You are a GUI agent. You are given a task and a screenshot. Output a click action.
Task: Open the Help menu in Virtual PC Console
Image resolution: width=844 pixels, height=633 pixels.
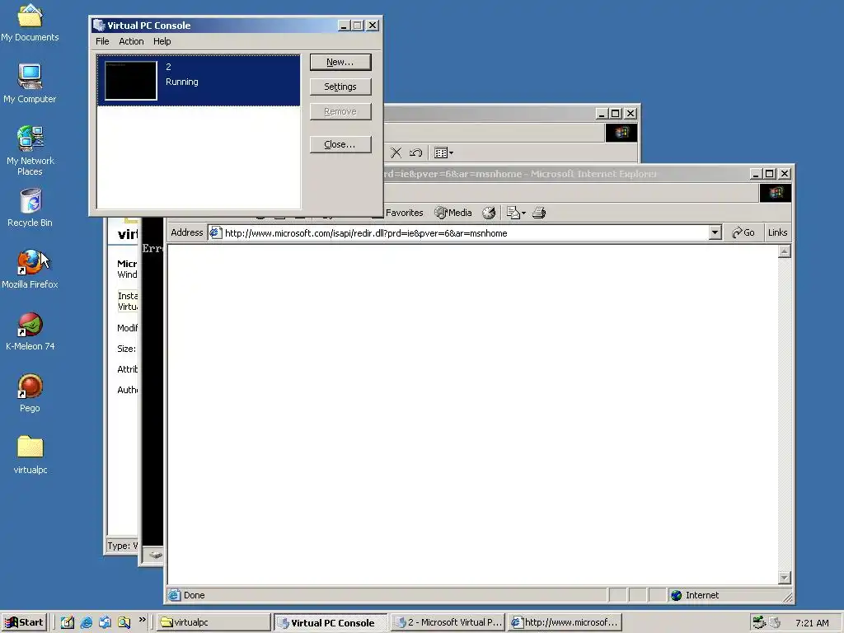point(162,41)
